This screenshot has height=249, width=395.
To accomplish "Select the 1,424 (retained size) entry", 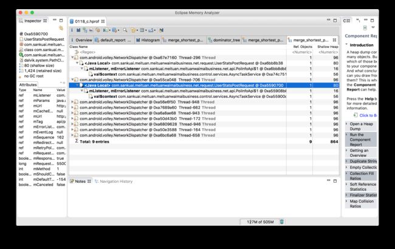I will (43, 70).
